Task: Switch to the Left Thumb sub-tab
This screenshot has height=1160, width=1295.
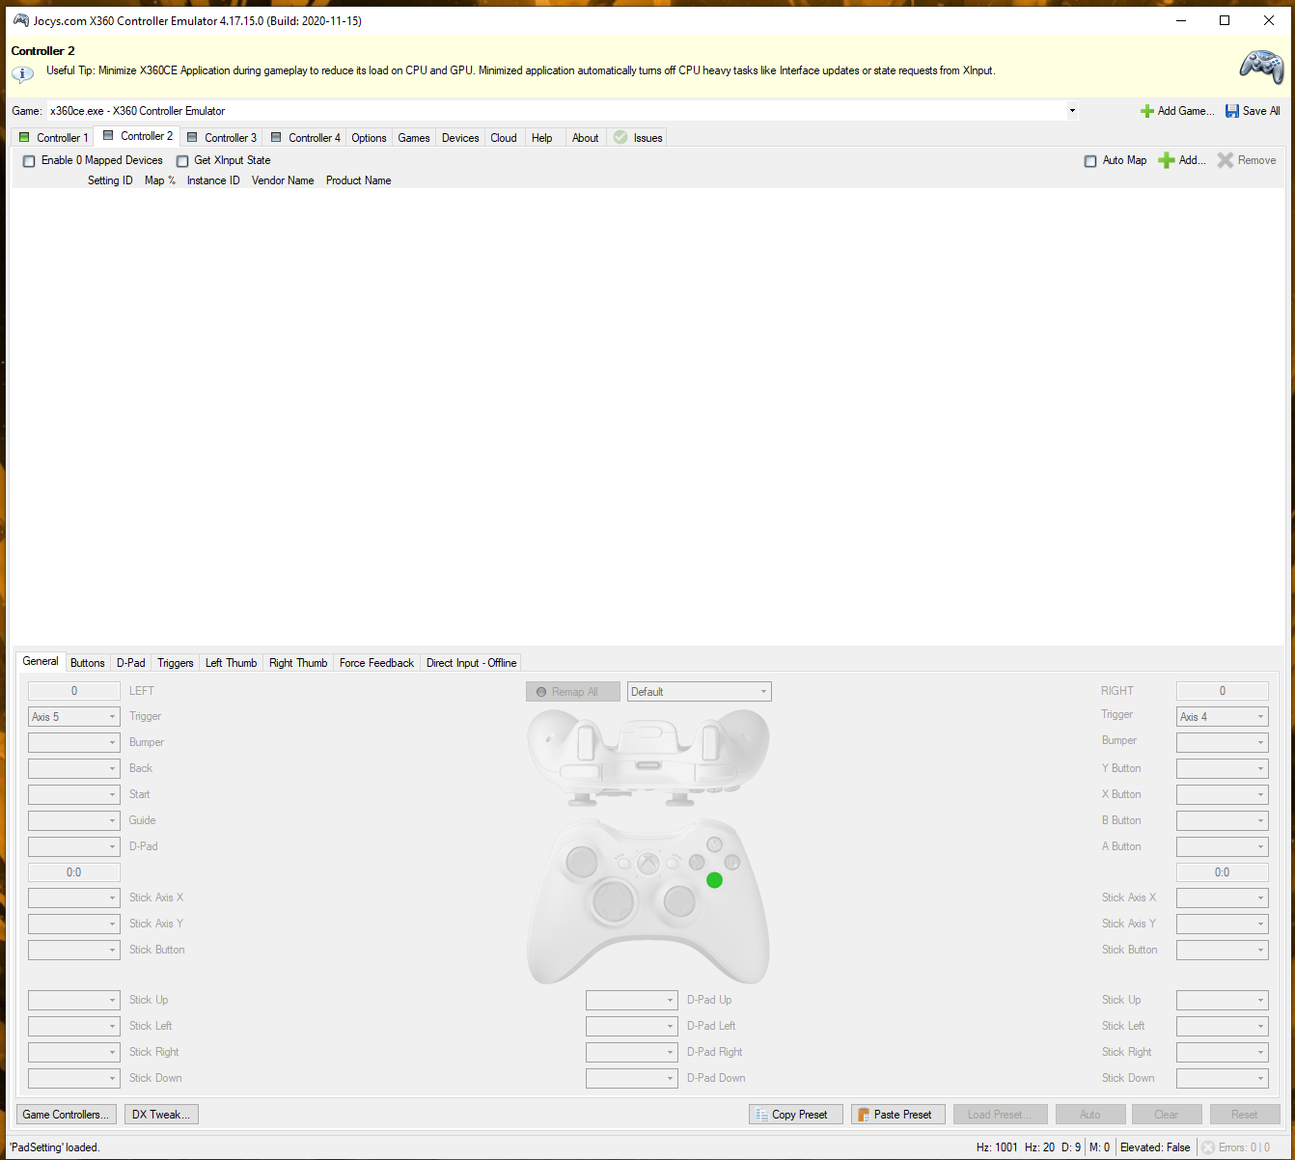Action: click(231, 663)
